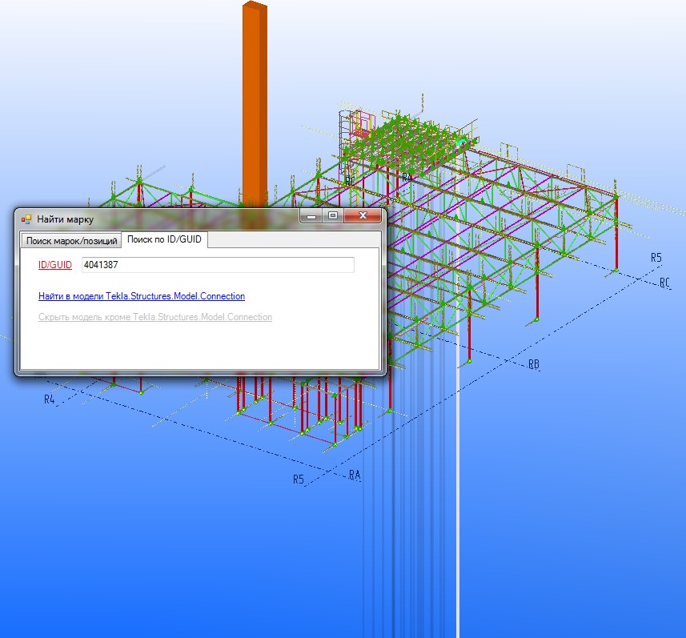Screen dimensions: 686x638
Task: Click Найти в модели Tekla.Structures.Model.Connection link
Action: pos(142,296)
